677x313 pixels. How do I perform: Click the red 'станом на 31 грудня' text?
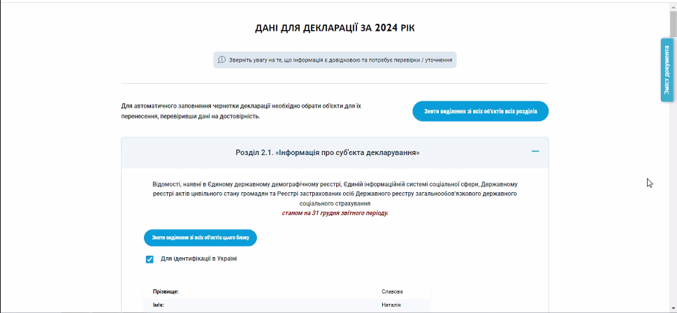tap(335, 213)
